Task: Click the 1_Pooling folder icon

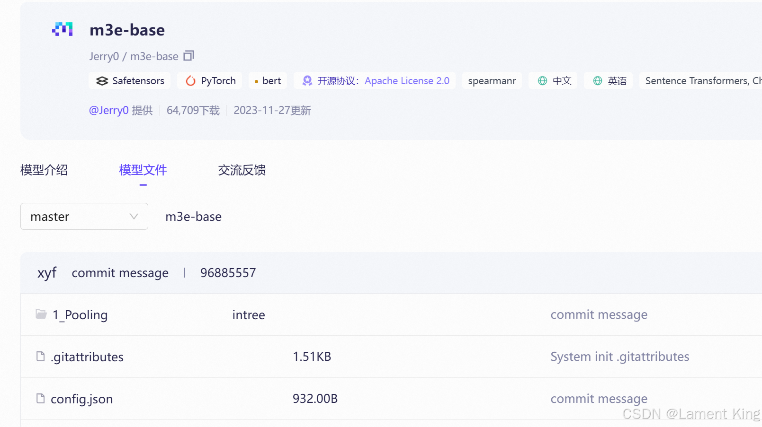Action: coord(41,314)
